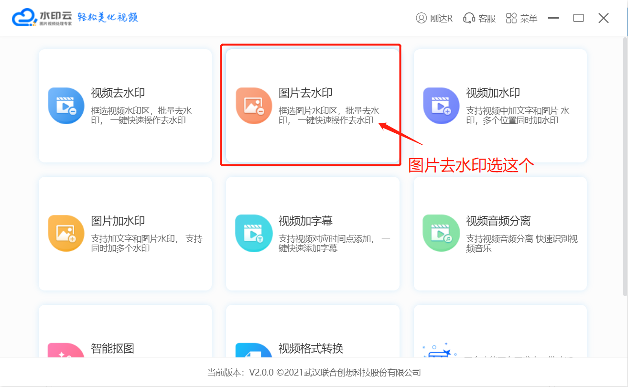Click description 框选视频水印区，批量去水印

tap(141, 116)
